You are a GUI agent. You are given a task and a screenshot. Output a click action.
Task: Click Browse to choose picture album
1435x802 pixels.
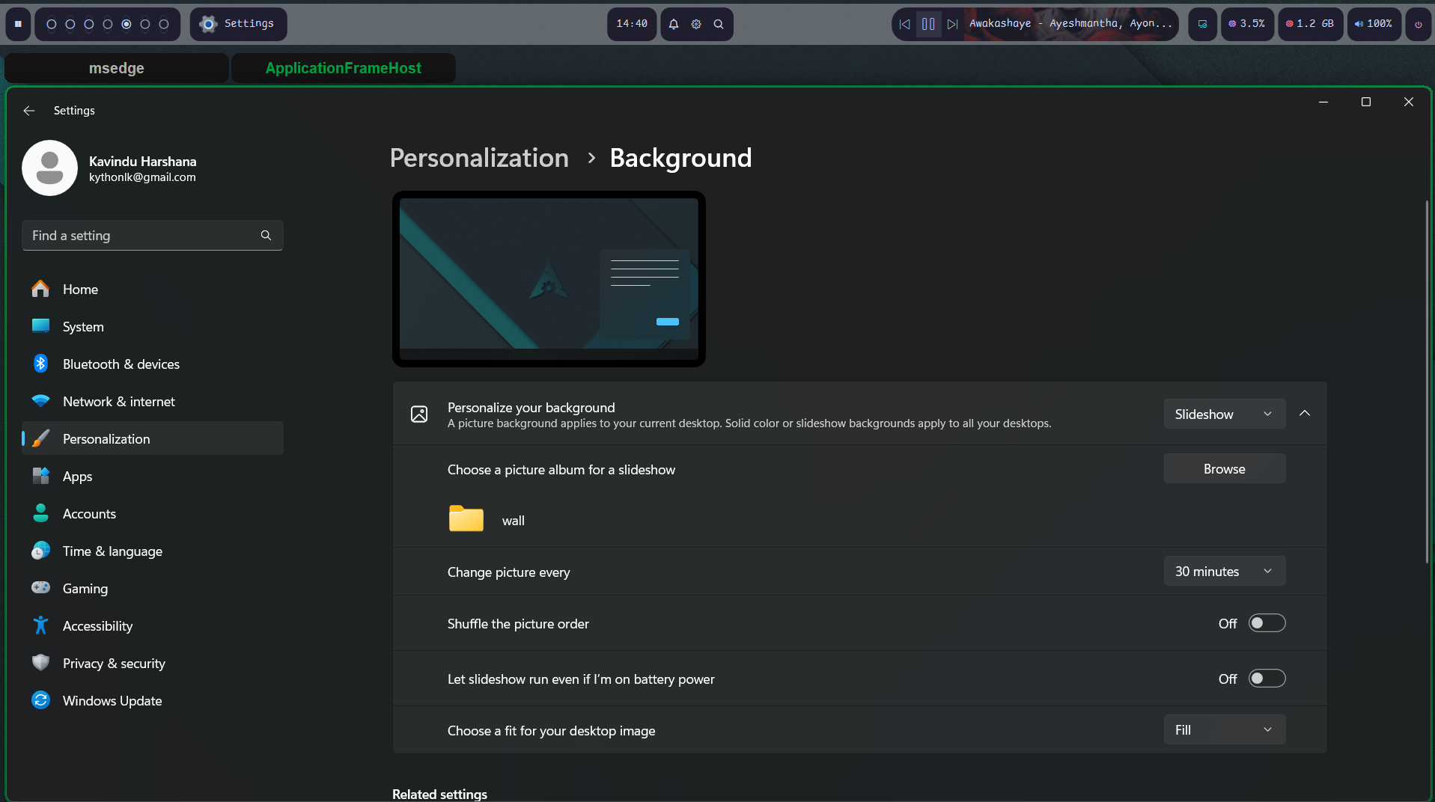(1224, 469)
